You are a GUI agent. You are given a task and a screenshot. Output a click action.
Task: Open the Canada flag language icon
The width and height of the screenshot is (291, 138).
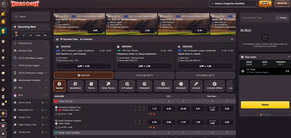coord(3,126)
